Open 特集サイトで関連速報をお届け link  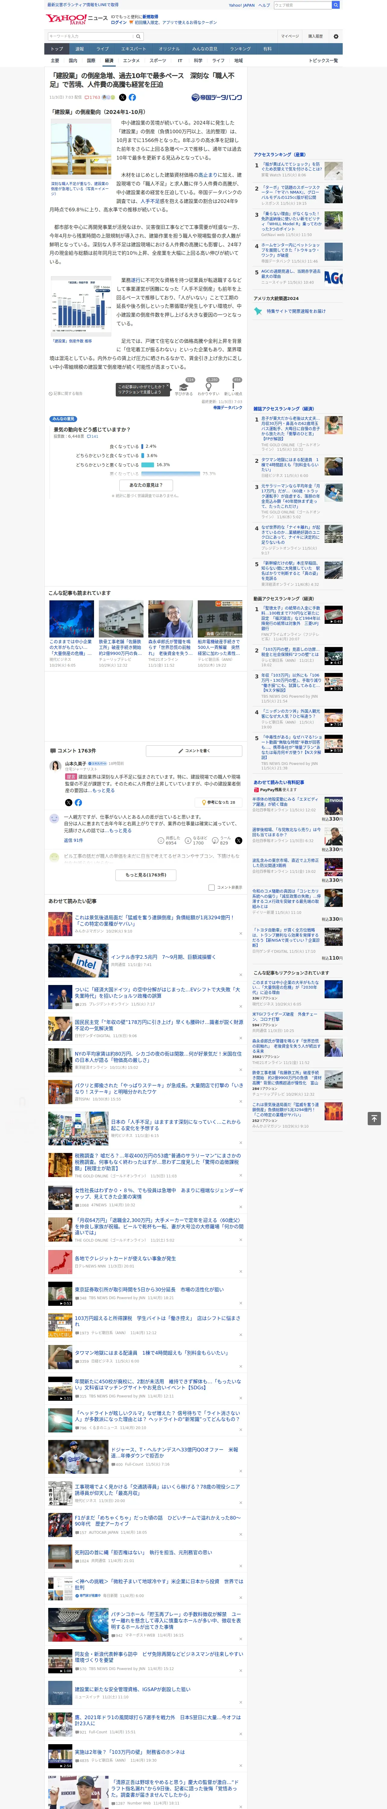[296, 311]
